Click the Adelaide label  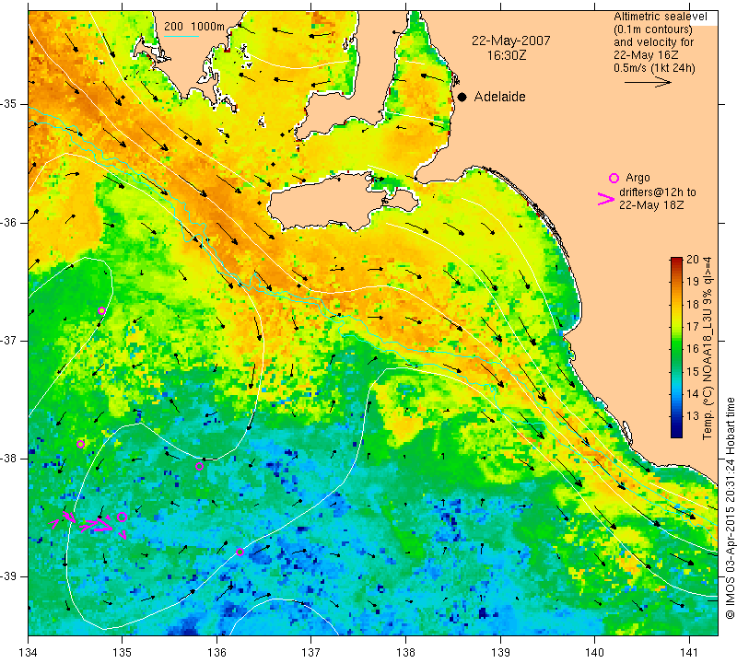point(499,97)
